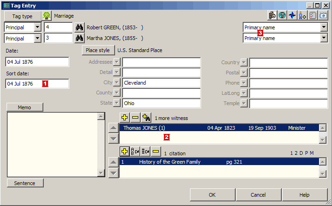Click binoculars search icon for Martha JONES

click(80, 38)
